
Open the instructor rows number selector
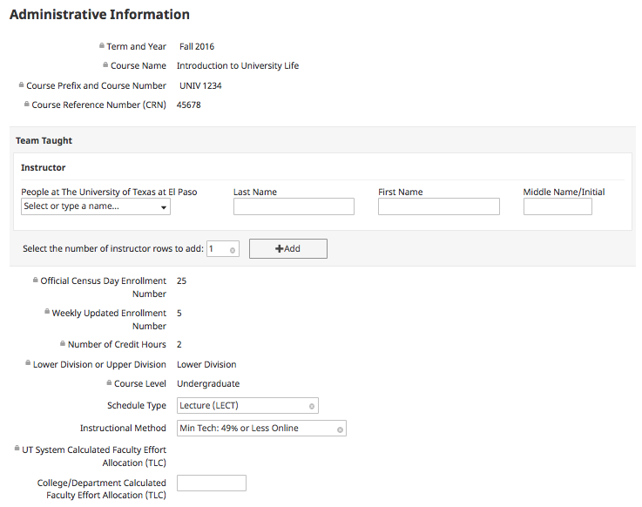222,249
